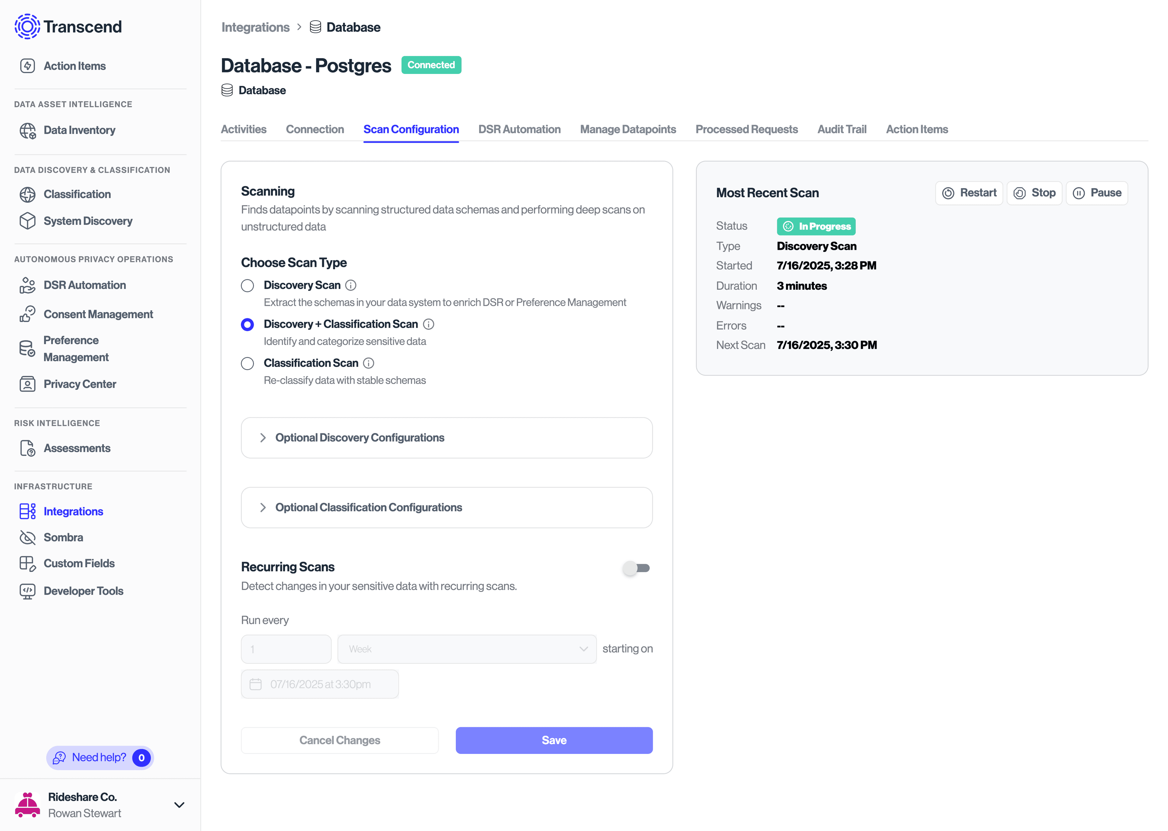Open the Developer Tools code icon
The width and height of the screenshot is (1168, 831).
(x=28, y=591)
